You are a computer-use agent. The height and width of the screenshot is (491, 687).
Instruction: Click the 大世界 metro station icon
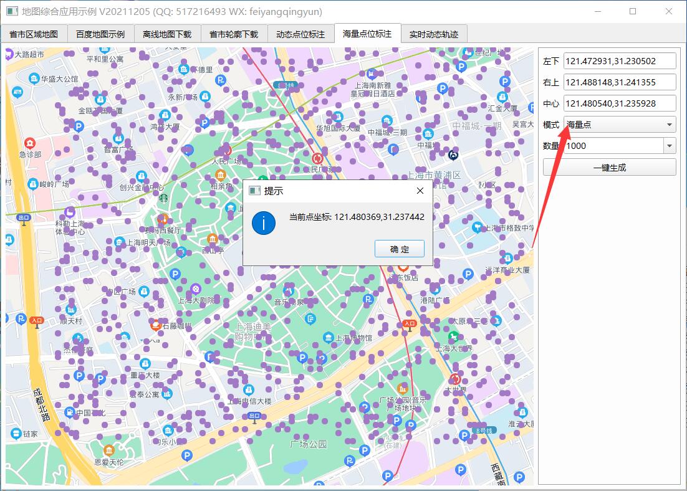(455, 378)
